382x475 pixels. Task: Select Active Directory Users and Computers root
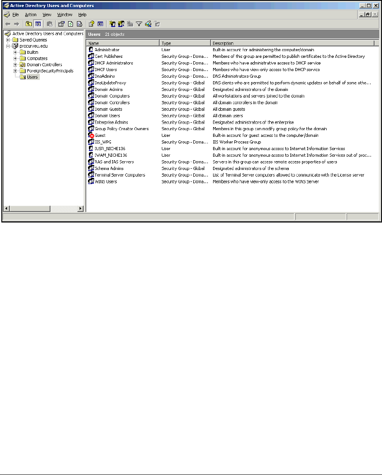pyautogui.click(x=48, y=34)
